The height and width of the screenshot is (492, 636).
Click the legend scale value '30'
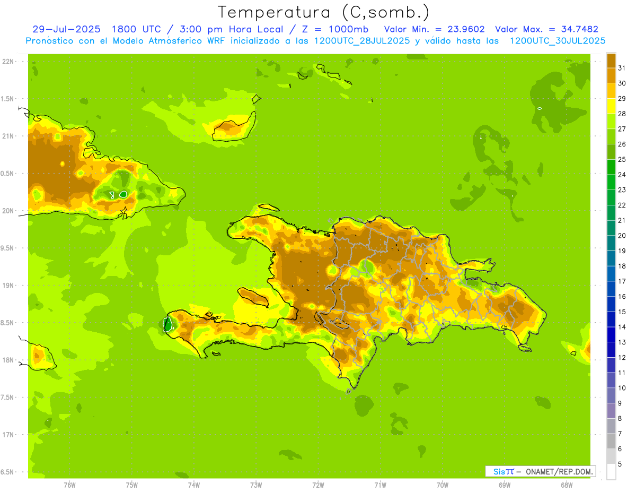pos(622,83)
